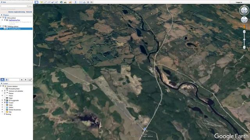
Task: Open the planet switcher icon
Action: 70,2
